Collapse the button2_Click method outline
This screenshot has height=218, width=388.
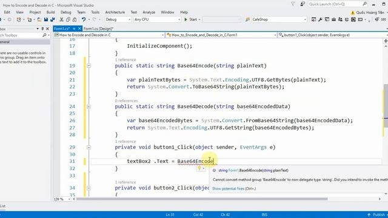(89, 188)
